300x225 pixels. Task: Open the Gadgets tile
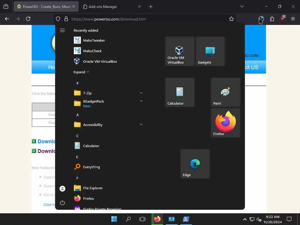210,51
